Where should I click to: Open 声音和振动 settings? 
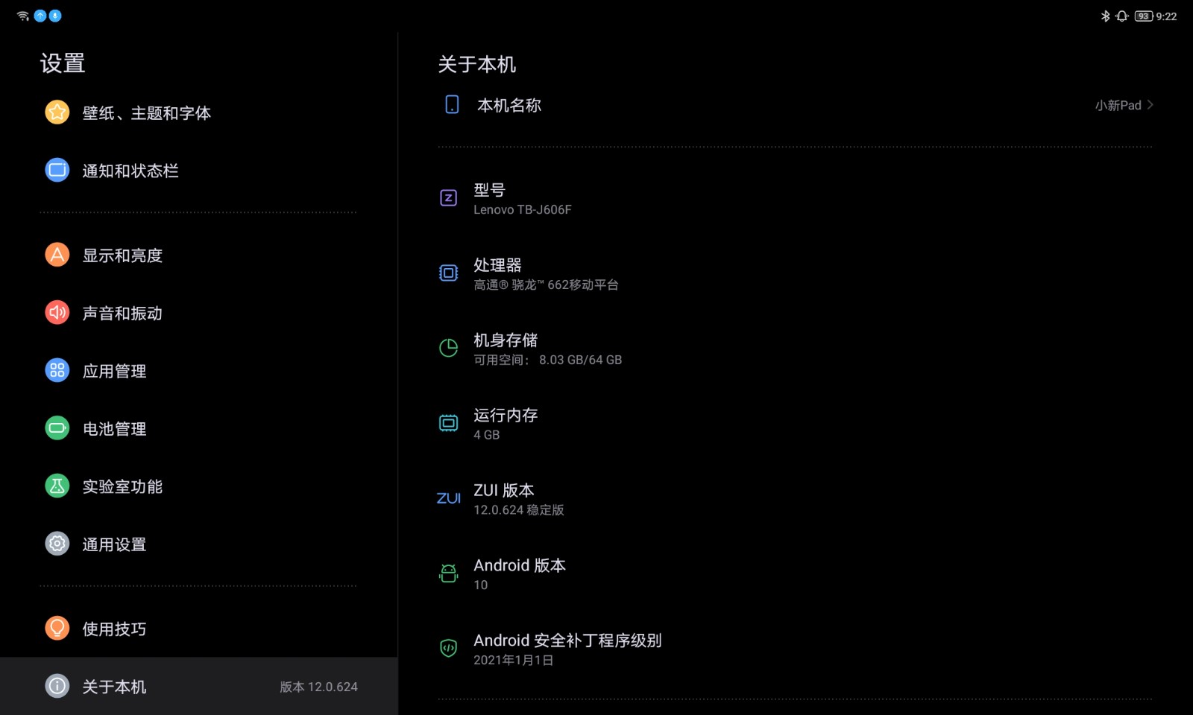click(199, 313)
